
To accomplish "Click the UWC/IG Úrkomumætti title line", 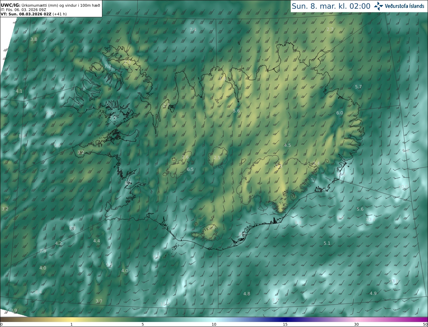I will [x=50, y=5].
